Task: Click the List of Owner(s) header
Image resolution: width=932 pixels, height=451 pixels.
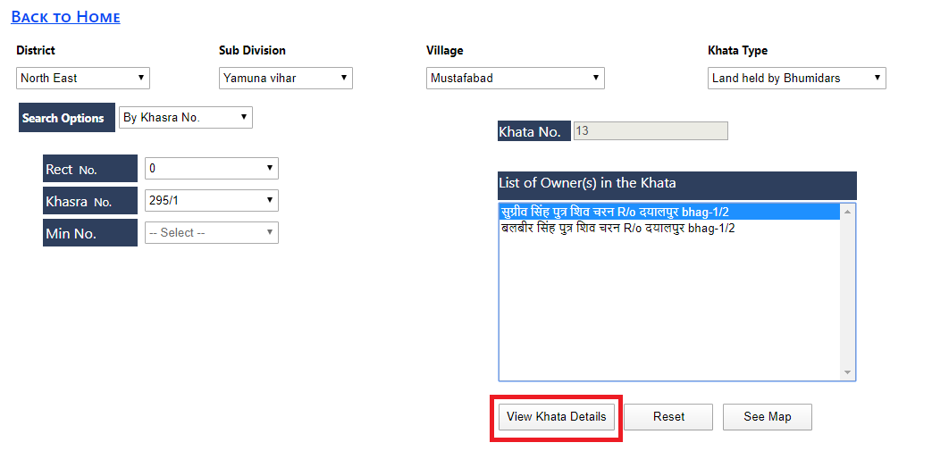Action: [676, 184]
